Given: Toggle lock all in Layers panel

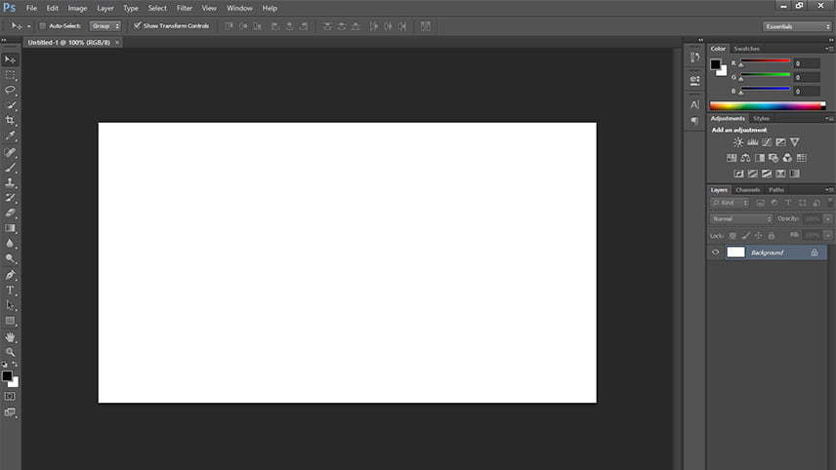Looking at the screenshot, I should point(771,235).
